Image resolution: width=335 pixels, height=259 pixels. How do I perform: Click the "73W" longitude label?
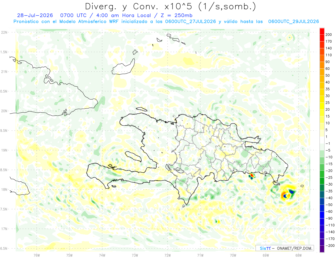(x=135, y=255)
